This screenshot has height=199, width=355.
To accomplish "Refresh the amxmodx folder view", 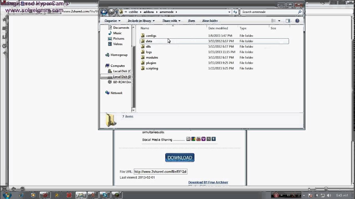I will 235,12.
